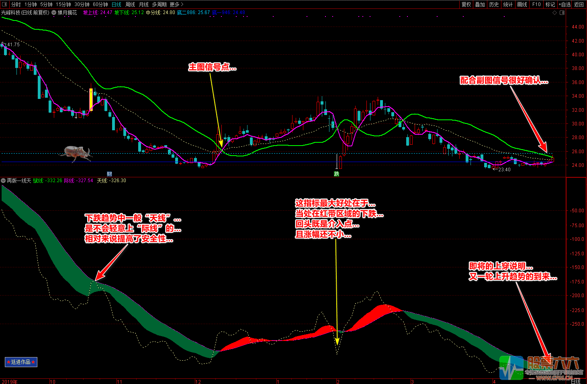Viewport: 587px width, 384px height.
Task: Click the 跌 marker icon on timeline
Action: point(337,174)
